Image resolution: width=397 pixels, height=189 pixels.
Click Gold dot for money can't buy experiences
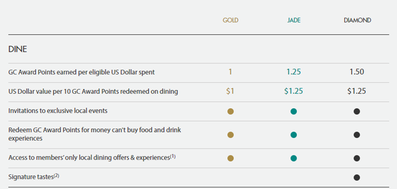230,135
